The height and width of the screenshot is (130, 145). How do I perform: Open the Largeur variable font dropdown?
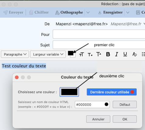coord(48,54)
